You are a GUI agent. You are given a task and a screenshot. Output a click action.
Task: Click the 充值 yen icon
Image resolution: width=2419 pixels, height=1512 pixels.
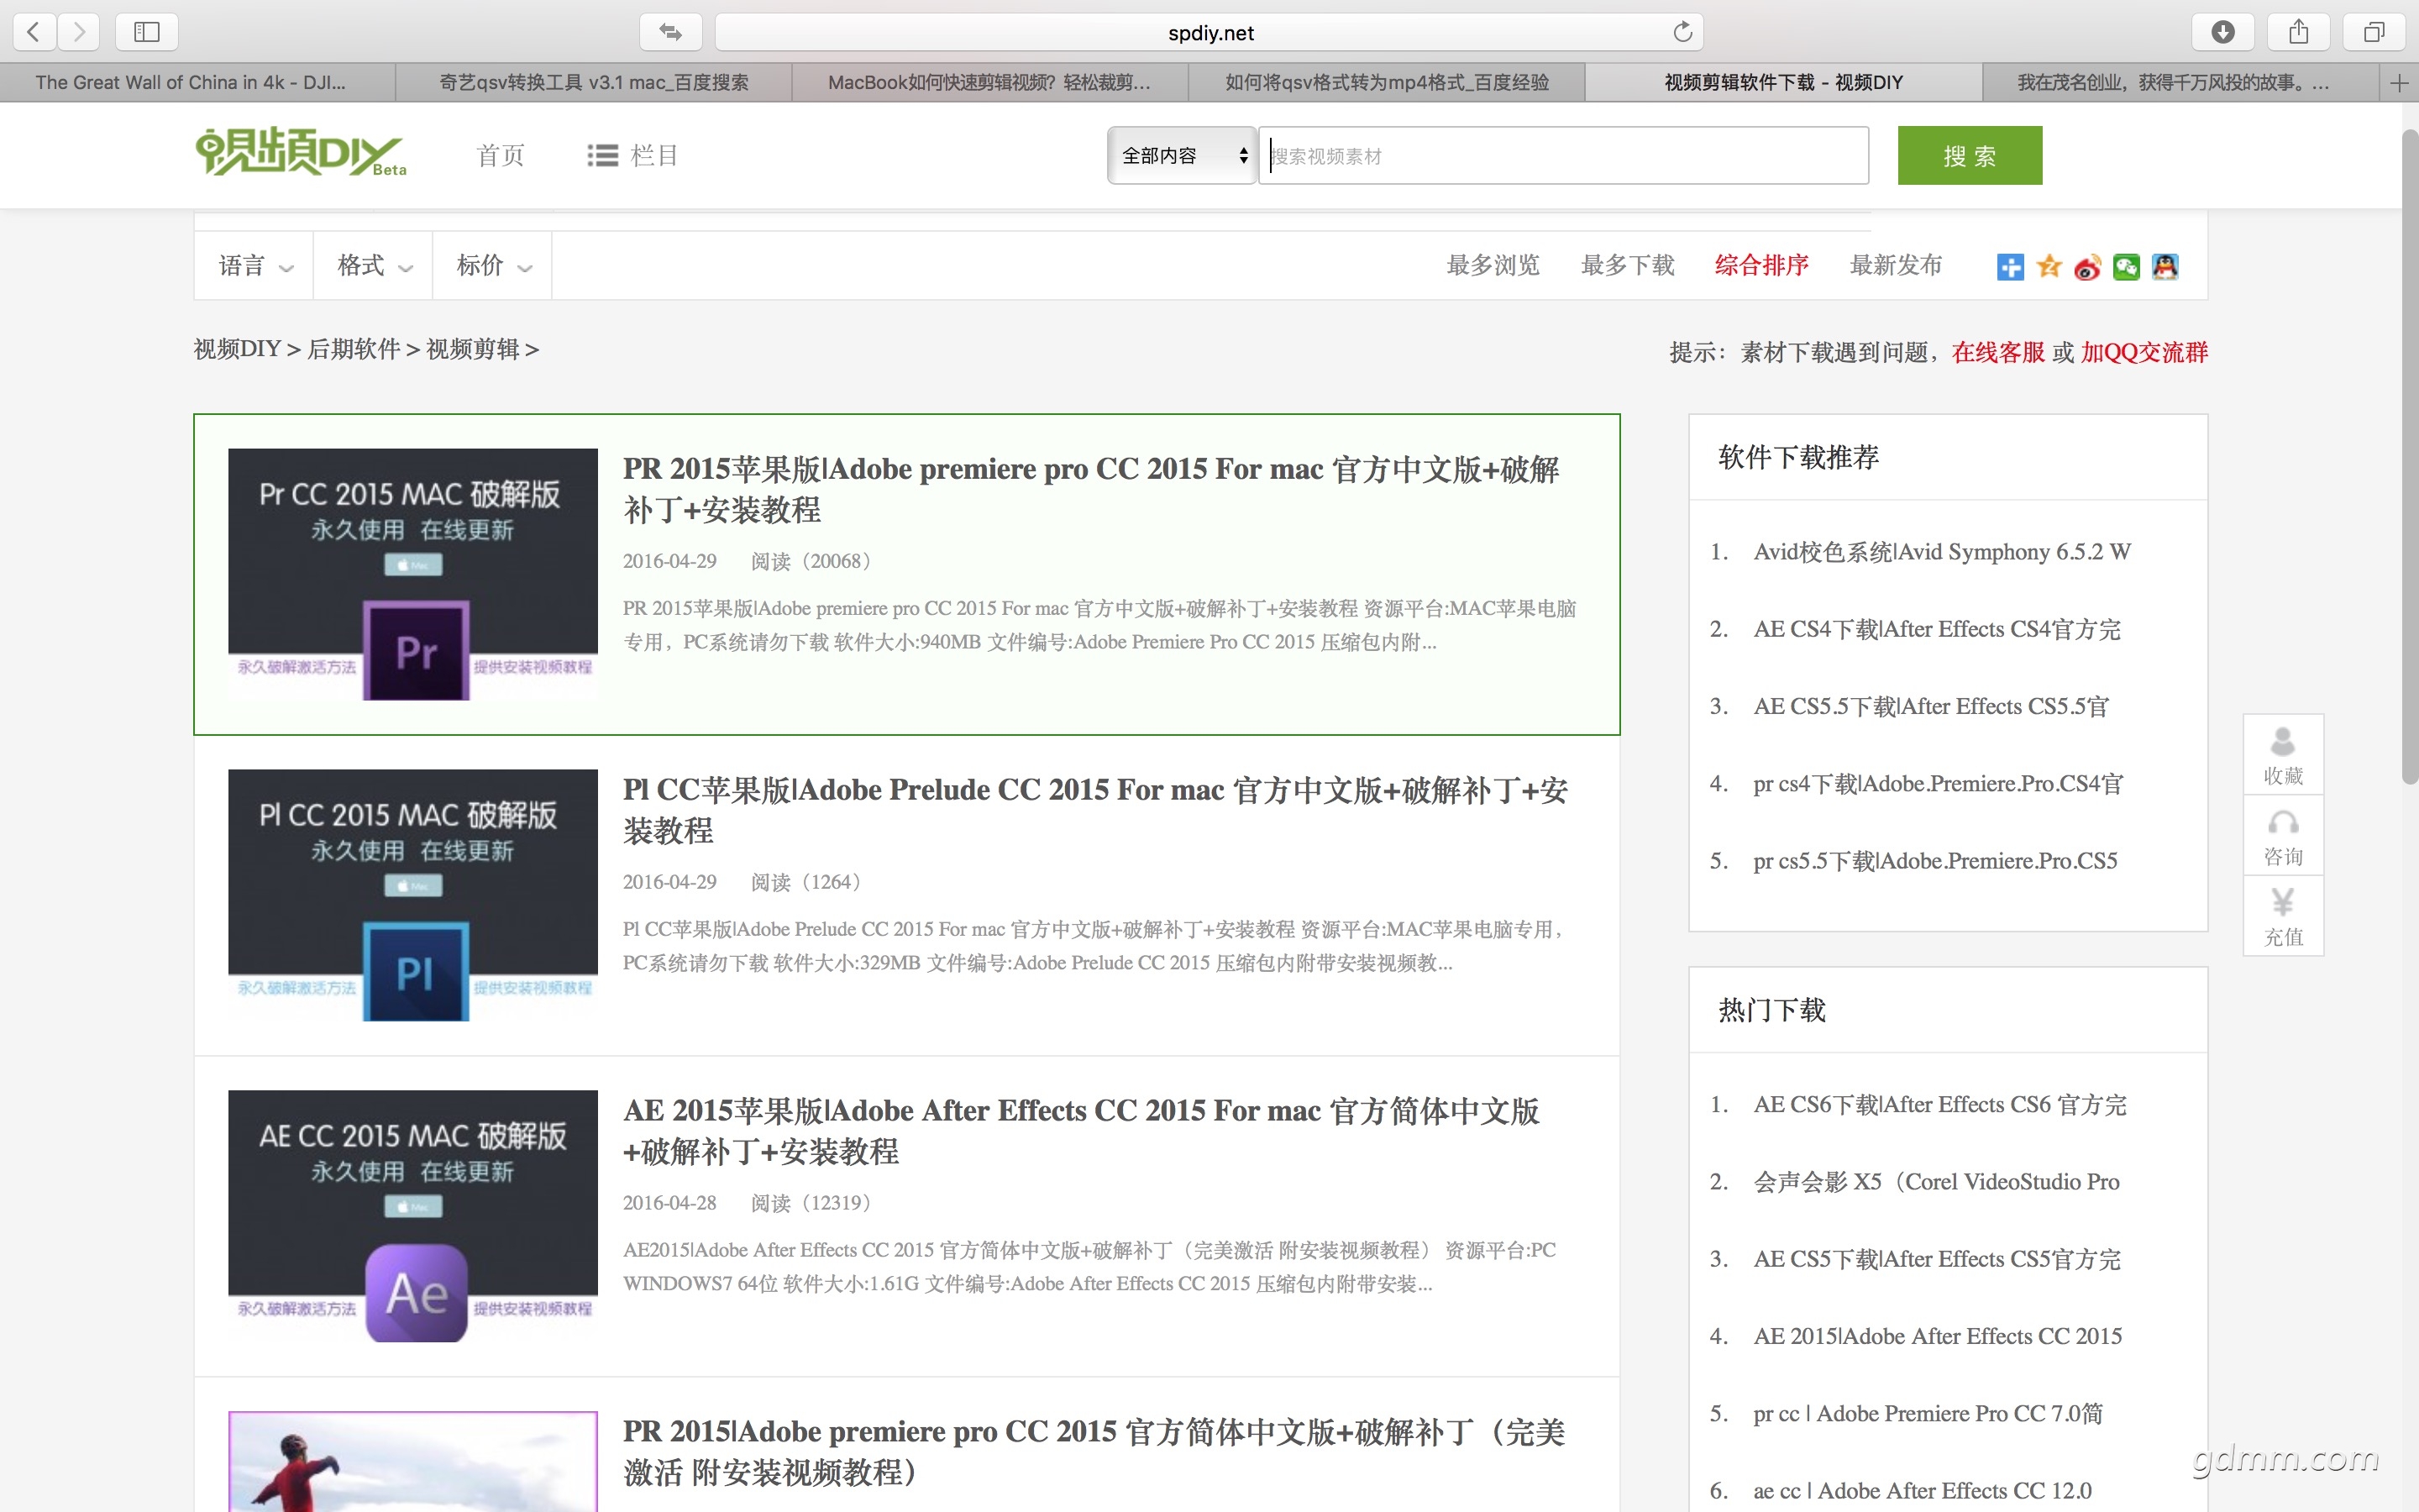pyautogui.click(x=2283, y=916)
